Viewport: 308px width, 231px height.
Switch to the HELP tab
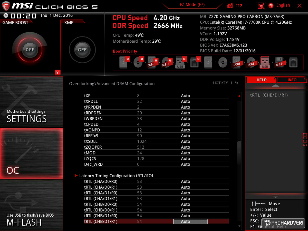261,80
